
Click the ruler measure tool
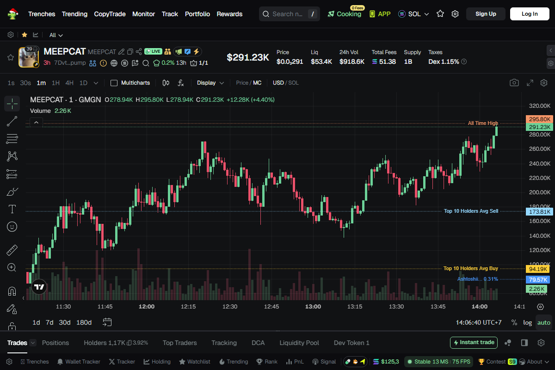(12, 250)
